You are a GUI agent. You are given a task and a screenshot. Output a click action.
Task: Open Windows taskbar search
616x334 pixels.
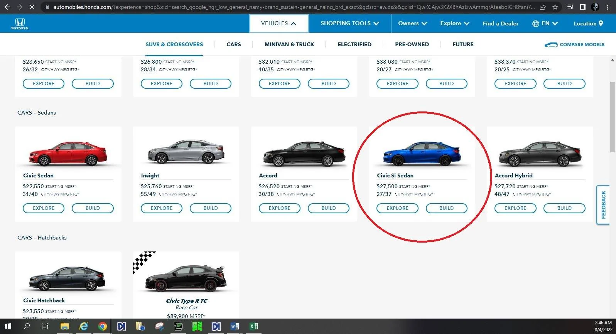[x=27, y=326]
